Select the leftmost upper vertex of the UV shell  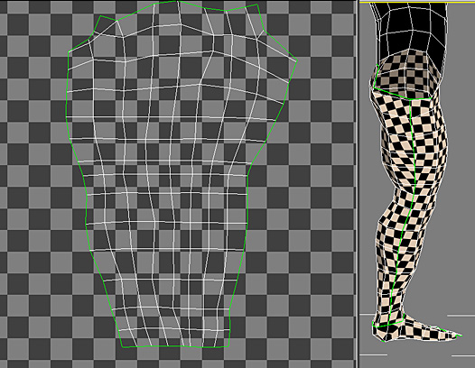(69, 51)
